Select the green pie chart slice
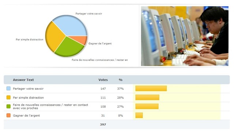The width and height of the screenshot is (234, 132). (x=69, y=47)
